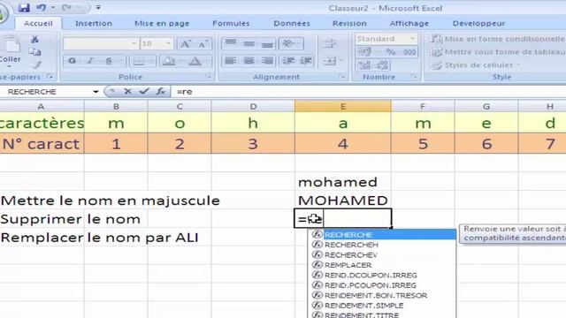Choose RENDEMENT.SIMPLE from the autocomplete list
This screenshot has width=566, height=318.
click(x=382, y=306)
